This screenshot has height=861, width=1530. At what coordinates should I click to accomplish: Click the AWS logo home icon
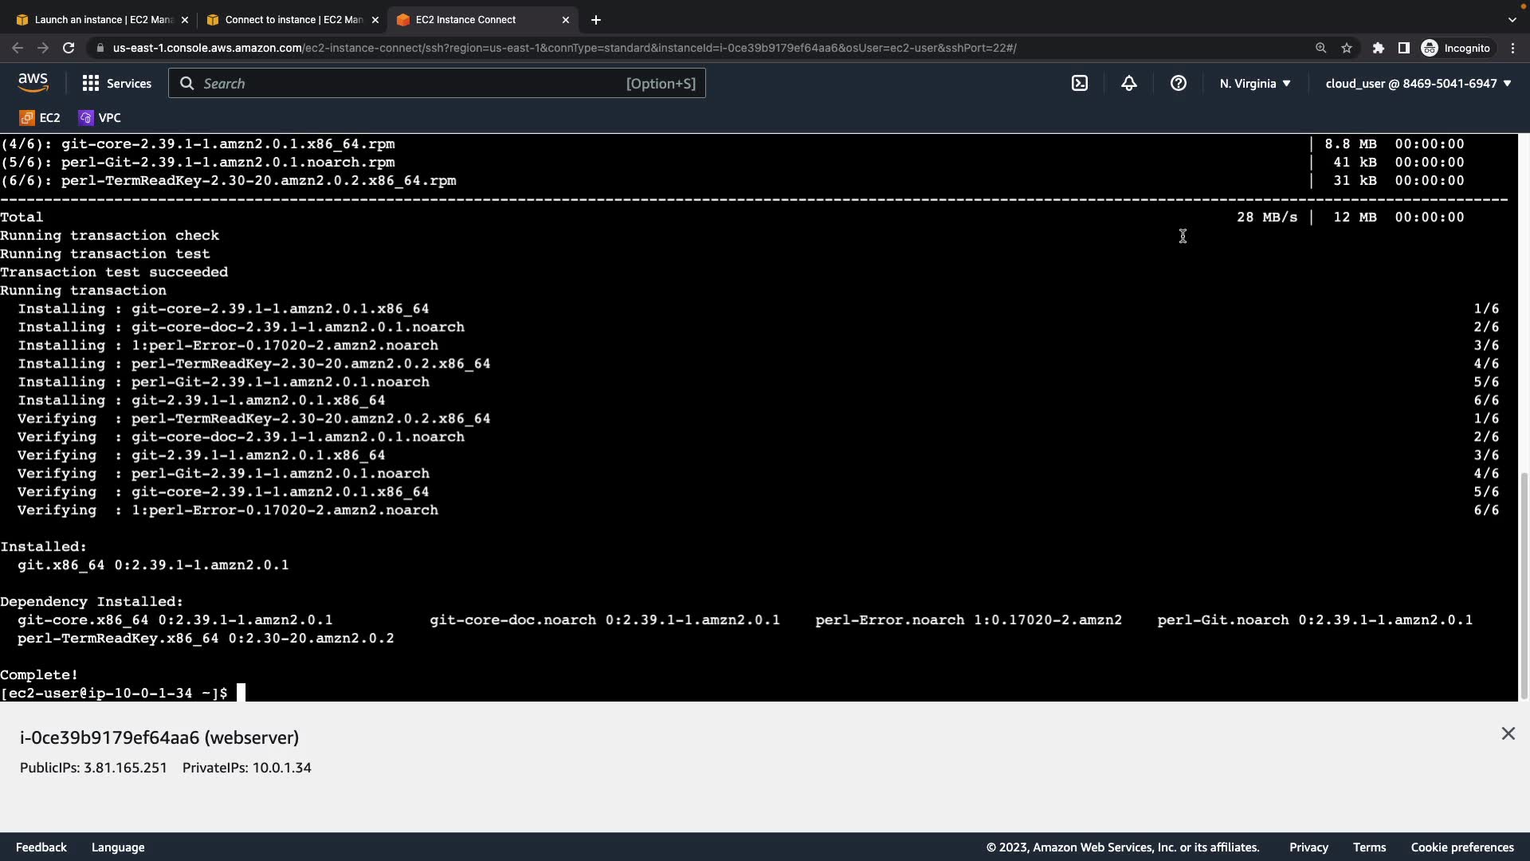(33, 83)
